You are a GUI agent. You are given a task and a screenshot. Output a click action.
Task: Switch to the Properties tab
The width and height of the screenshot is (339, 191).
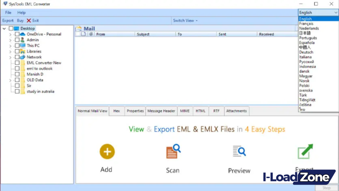tap(135, 111)
